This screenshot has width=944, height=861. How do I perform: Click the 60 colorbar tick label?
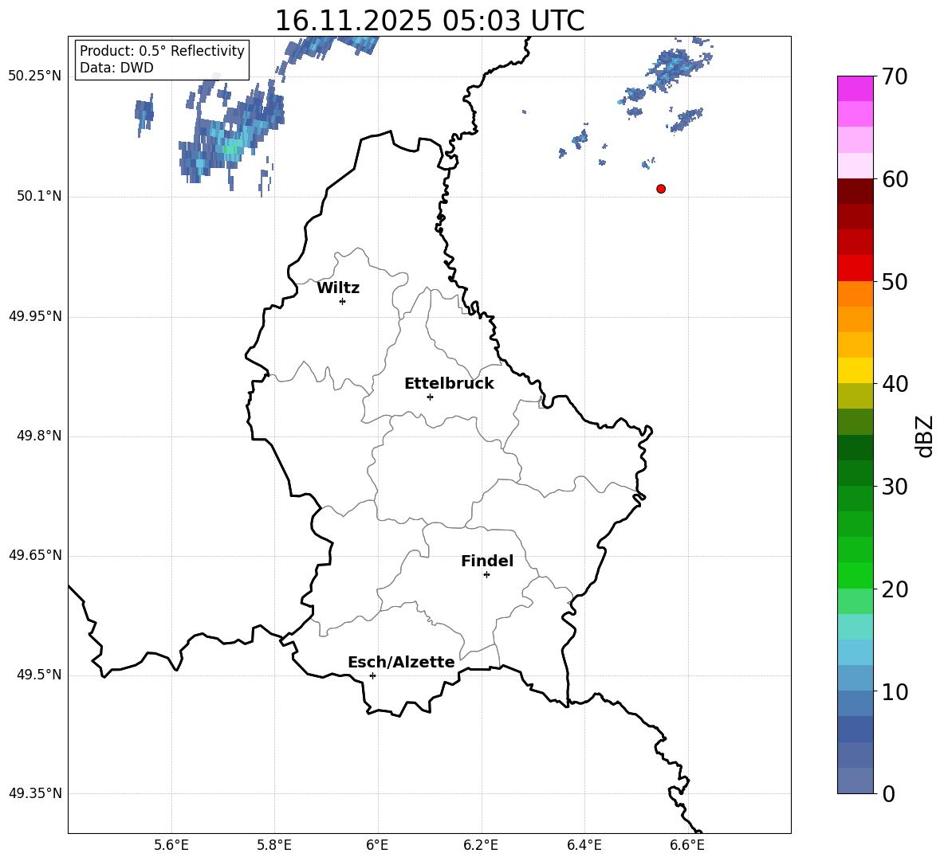[x=895, y=179]
